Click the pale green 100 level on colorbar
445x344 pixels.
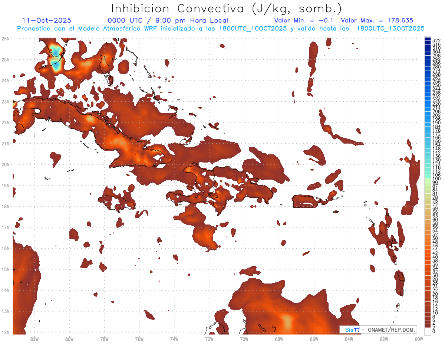tap(428, 179)
